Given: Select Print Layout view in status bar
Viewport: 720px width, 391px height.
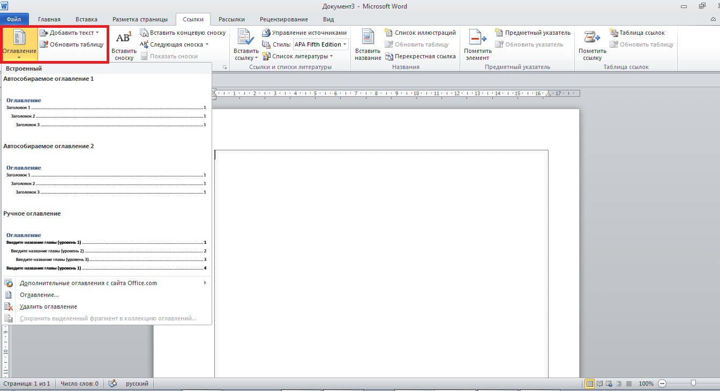Looking at the screenshot, I should coord(590,384).
